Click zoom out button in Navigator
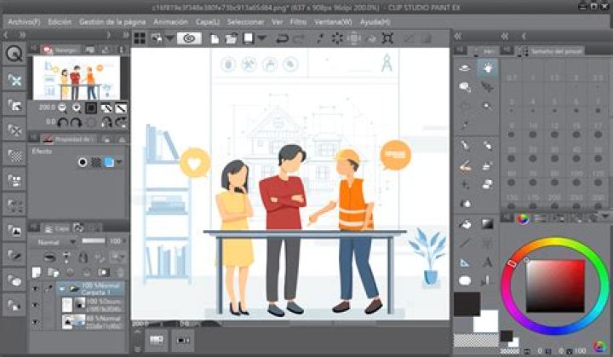This screenshot has width=613, height=357. 60,108
